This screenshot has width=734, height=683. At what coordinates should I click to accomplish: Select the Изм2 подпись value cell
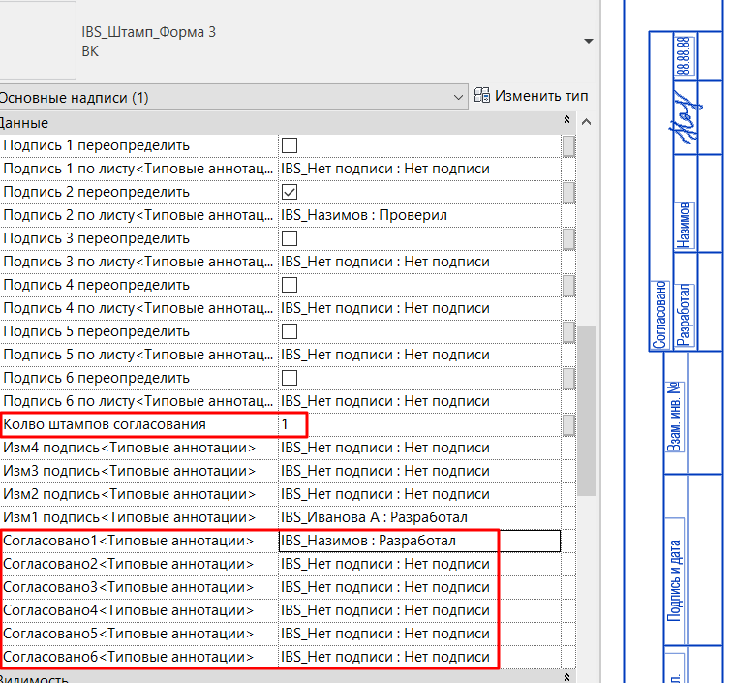(420, 494)
